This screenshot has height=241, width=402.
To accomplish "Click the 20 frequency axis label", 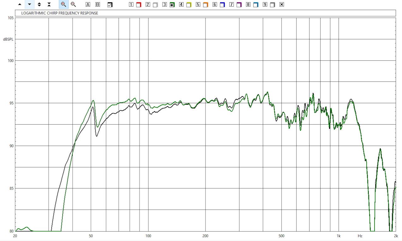I will point(15,236).
